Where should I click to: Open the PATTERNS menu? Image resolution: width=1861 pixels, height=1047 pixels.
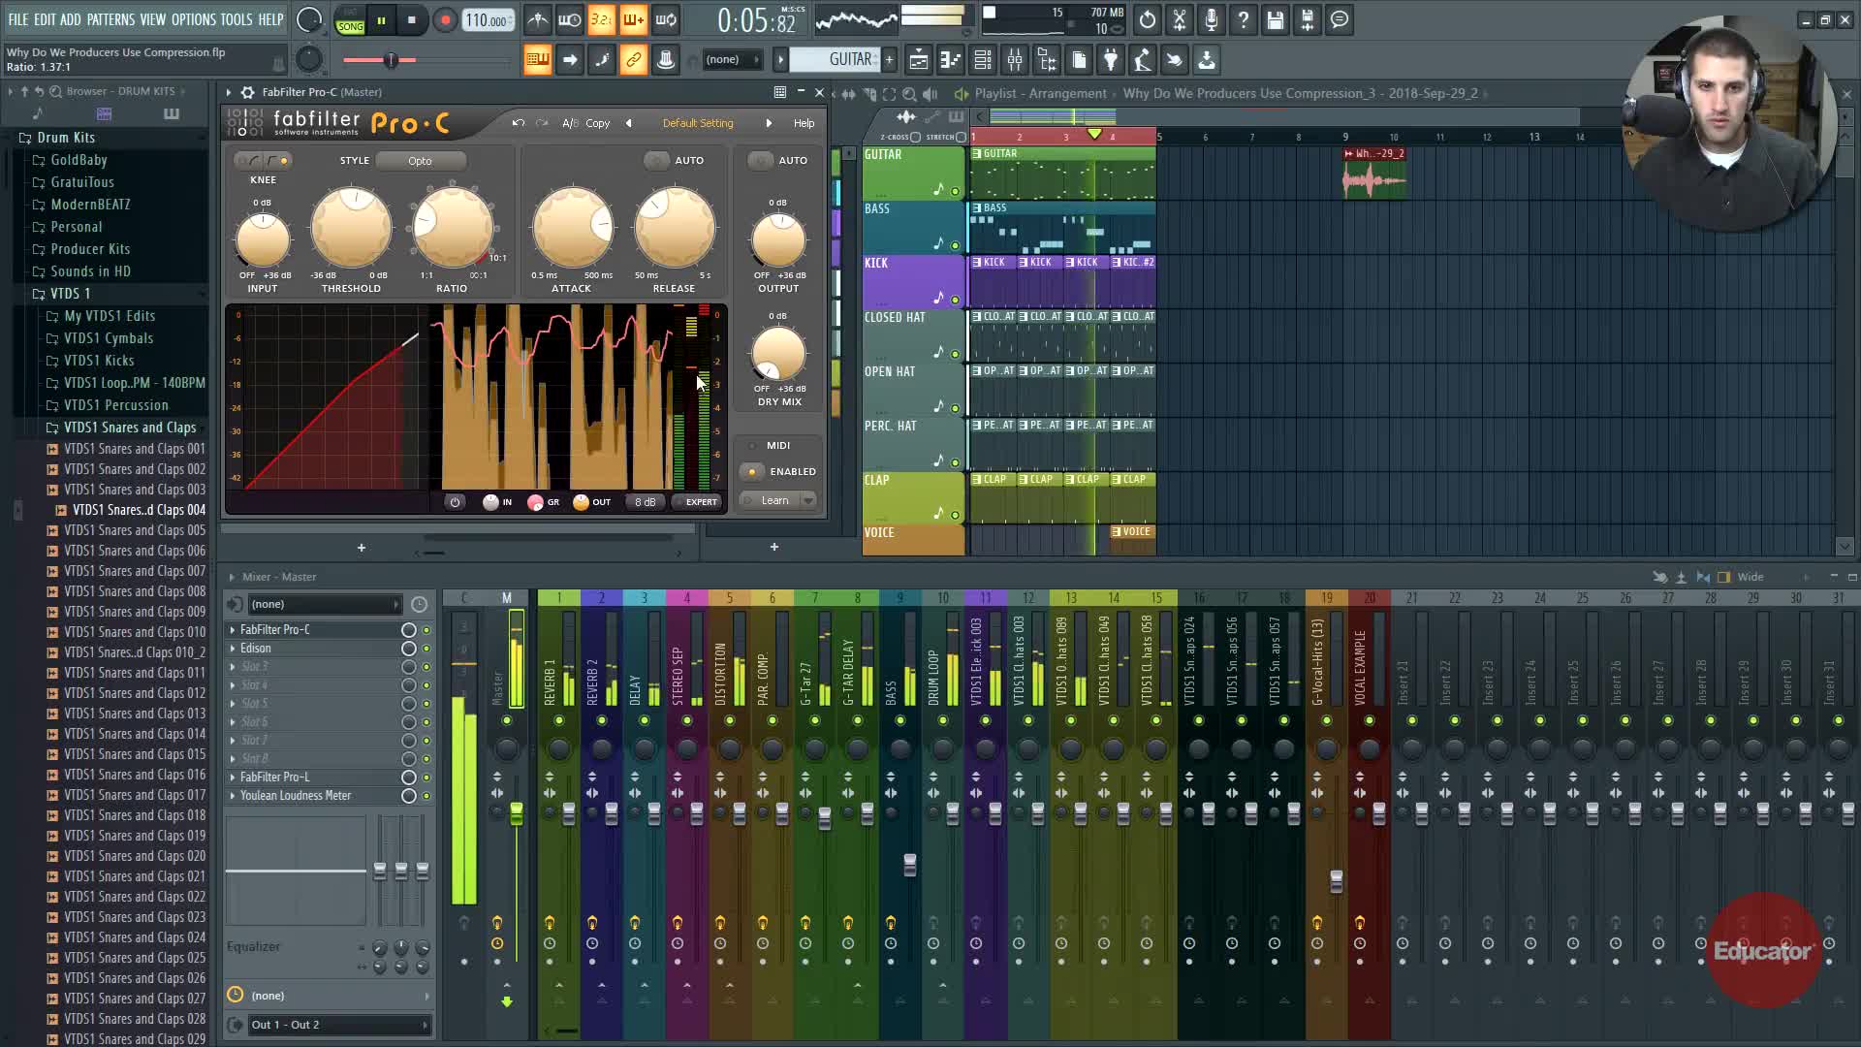110,19
